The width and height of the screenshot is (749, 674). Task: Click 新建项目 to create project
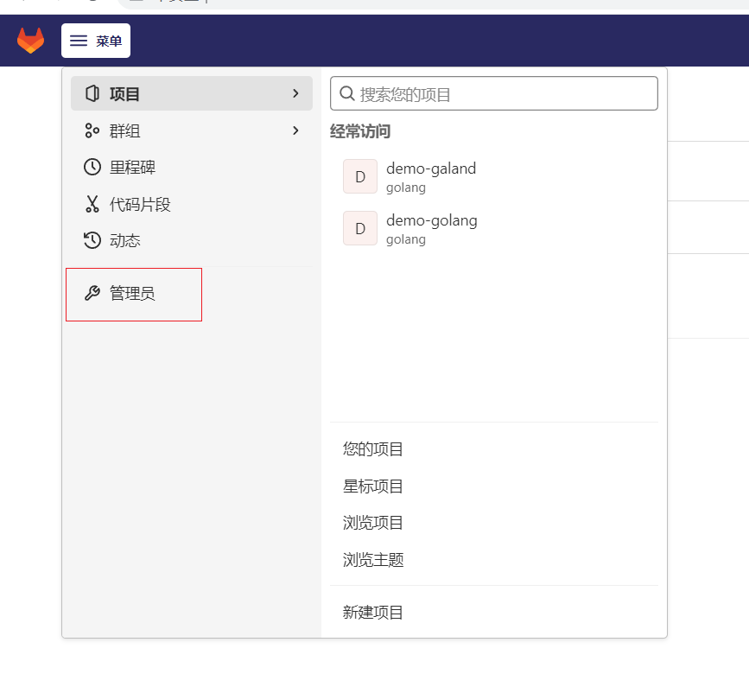pyautogui.click(x=373, y=613)
